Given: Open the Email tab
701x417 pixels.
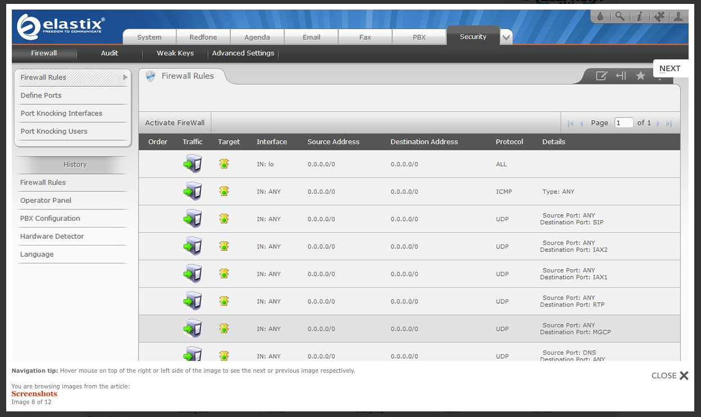Looking at the screenshot, I should tap(311, 37).
